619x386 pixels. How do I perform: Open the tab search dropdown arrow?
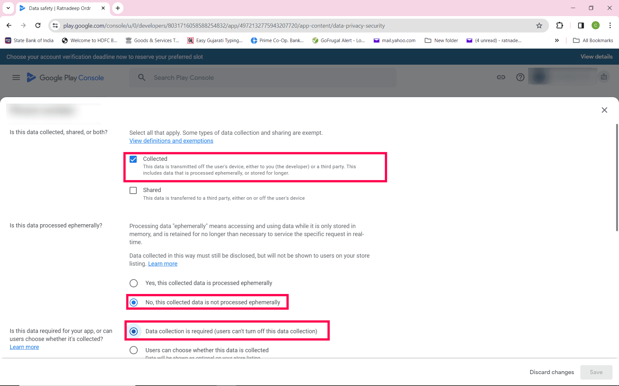click(8, 8)
